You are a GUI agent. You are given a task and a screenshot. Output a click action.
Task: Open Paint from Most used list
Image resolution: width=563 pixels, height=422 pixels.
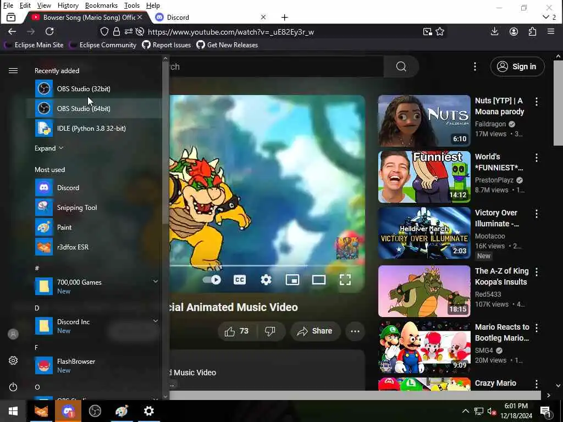94,227
